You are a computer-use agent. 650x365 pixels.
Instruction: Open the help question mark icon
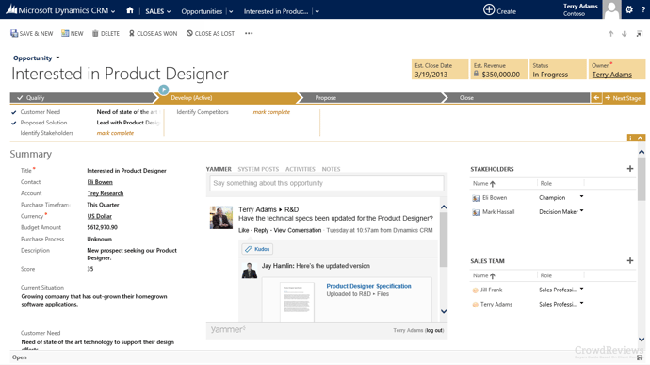click(643, 10)
